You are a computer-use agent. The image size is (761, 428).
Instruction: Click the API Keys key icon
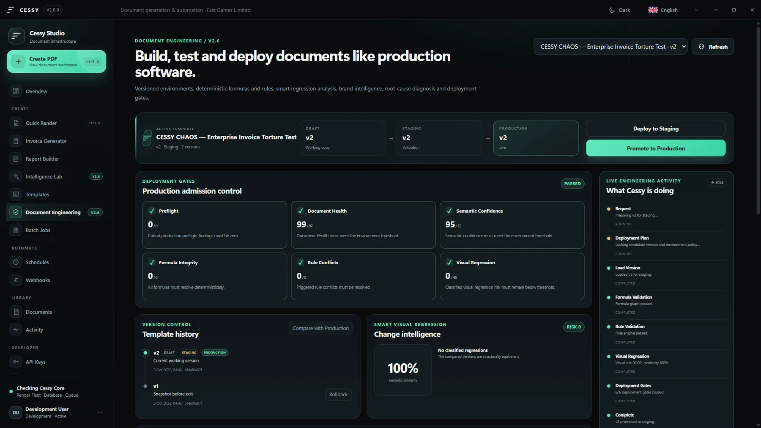(x=16, y=362)
